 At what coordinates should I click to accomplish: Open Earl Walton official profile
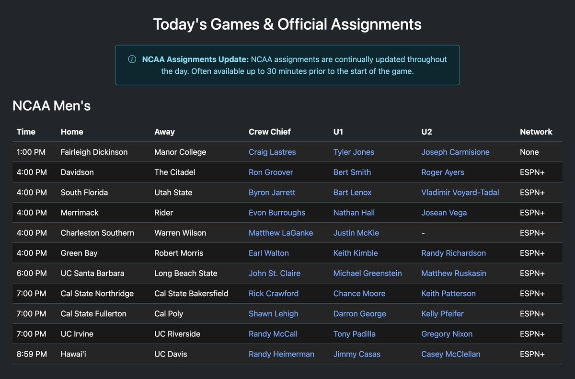(269, 253)
